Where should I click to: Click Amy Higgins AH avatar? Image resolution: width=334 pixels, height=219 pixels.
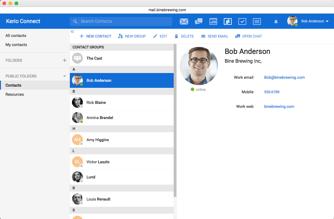77,140
